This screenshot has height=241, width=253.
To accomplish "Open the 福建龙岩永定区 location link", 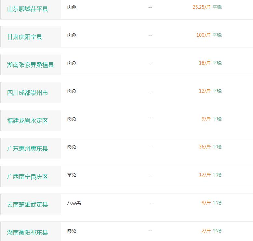I will [27, 120].
